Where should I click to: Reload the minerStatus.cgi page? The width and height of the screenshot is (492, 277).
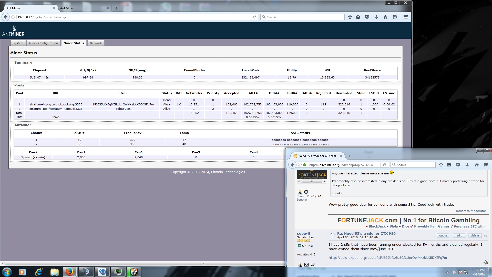tap(254, 17)
